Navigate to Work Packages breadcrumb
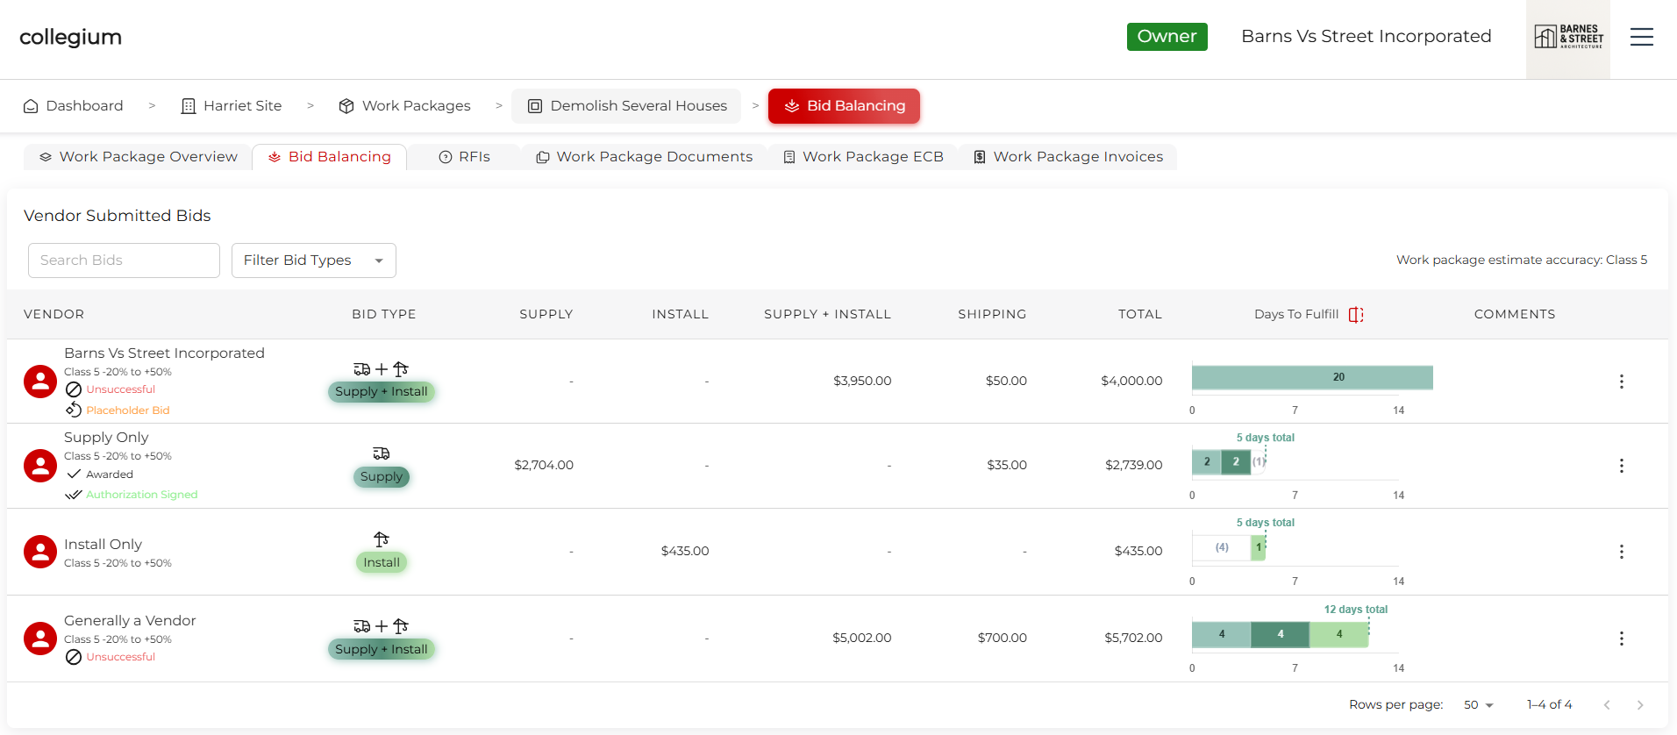Image resolution: width=1677 pixels, height=735 pixels. 404,106
